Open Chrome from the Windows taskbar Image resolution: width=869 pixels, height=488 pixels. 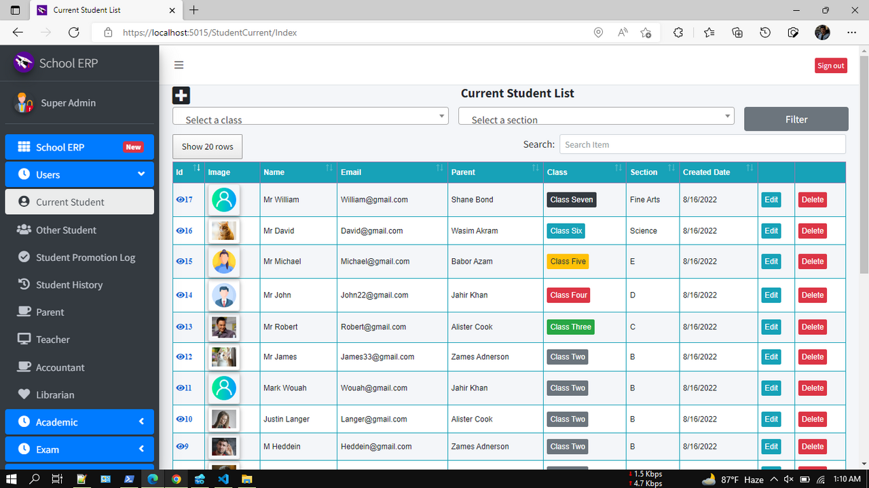[x=176, y=479]
